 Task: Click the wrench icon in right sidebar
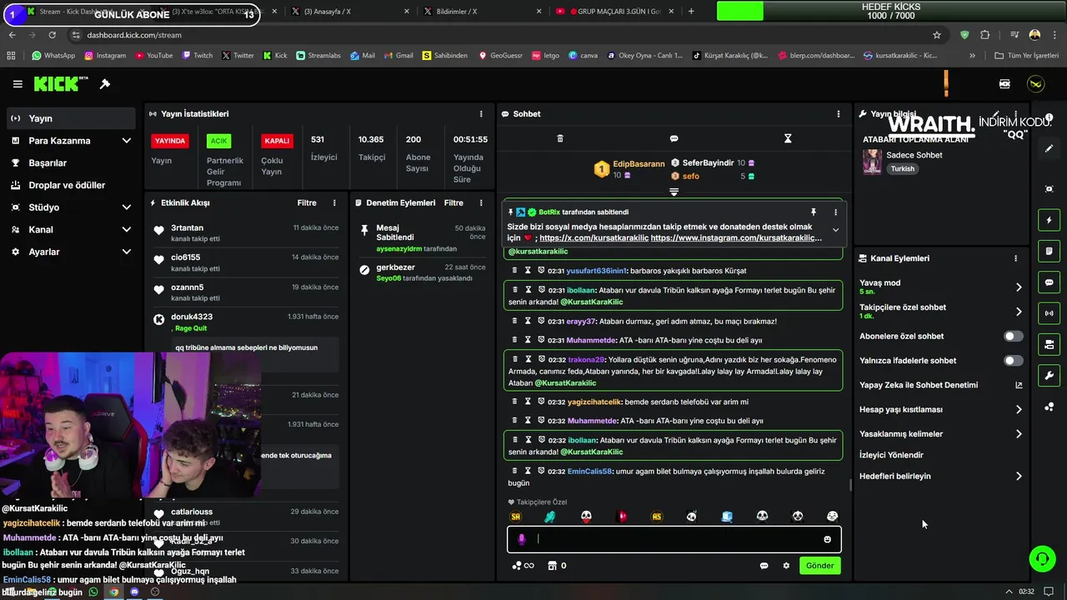(1049, 376)
